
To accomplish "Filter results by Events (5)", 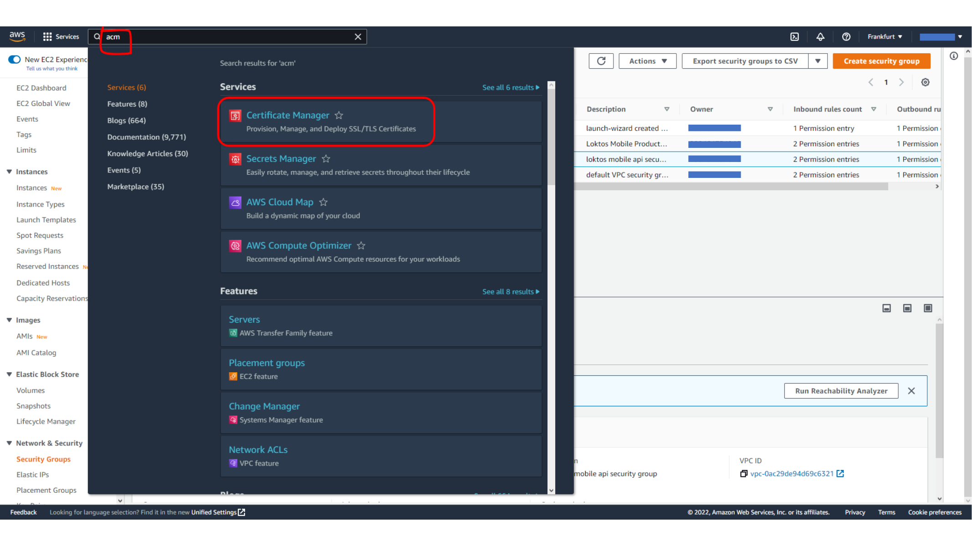I will coord(124,170).
